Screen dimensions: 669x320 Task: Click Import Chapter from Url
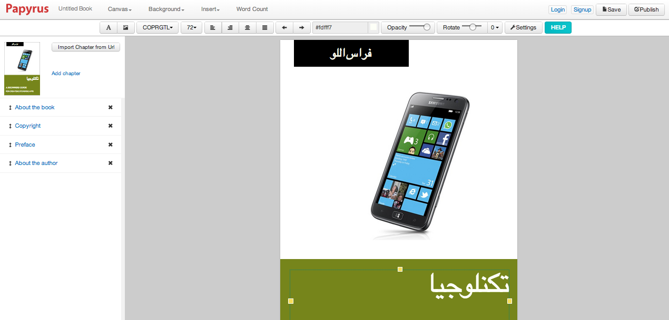point(86,47)
